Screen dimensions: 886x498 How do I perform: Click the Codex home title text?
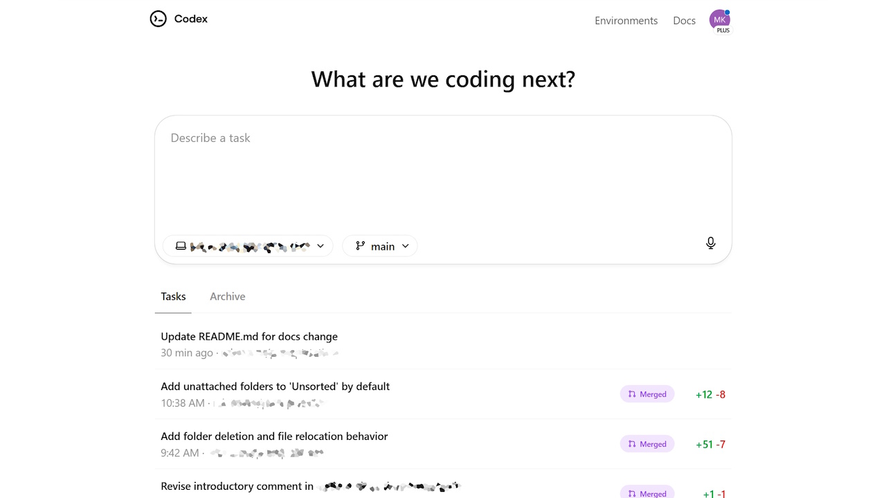[191, 19]
